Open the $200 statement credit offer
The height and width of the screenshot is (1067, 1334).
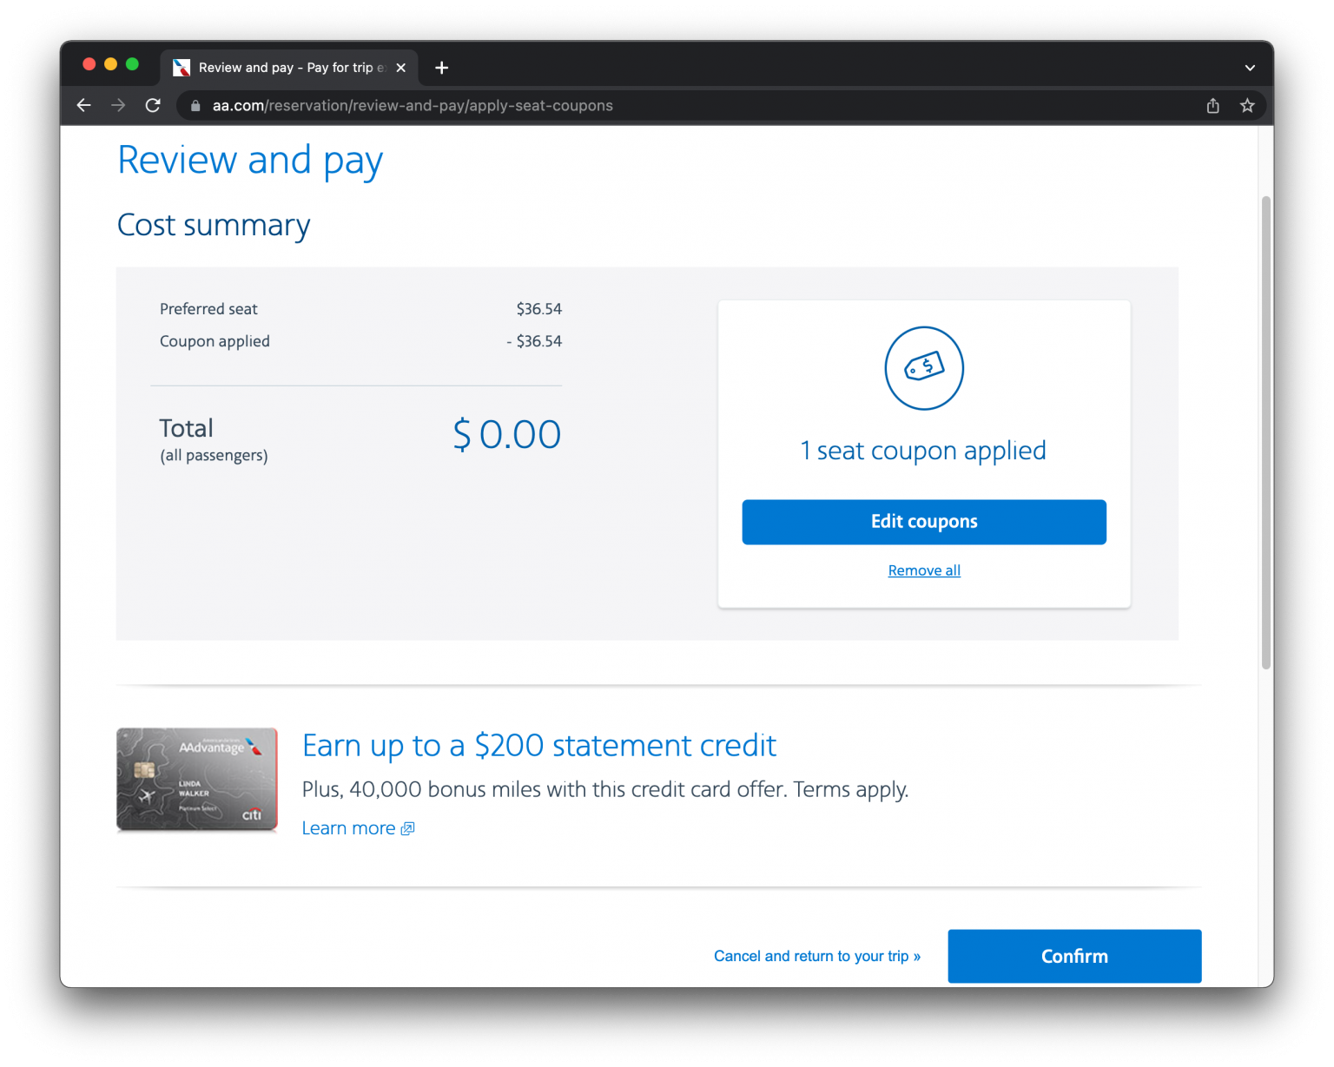538,745
